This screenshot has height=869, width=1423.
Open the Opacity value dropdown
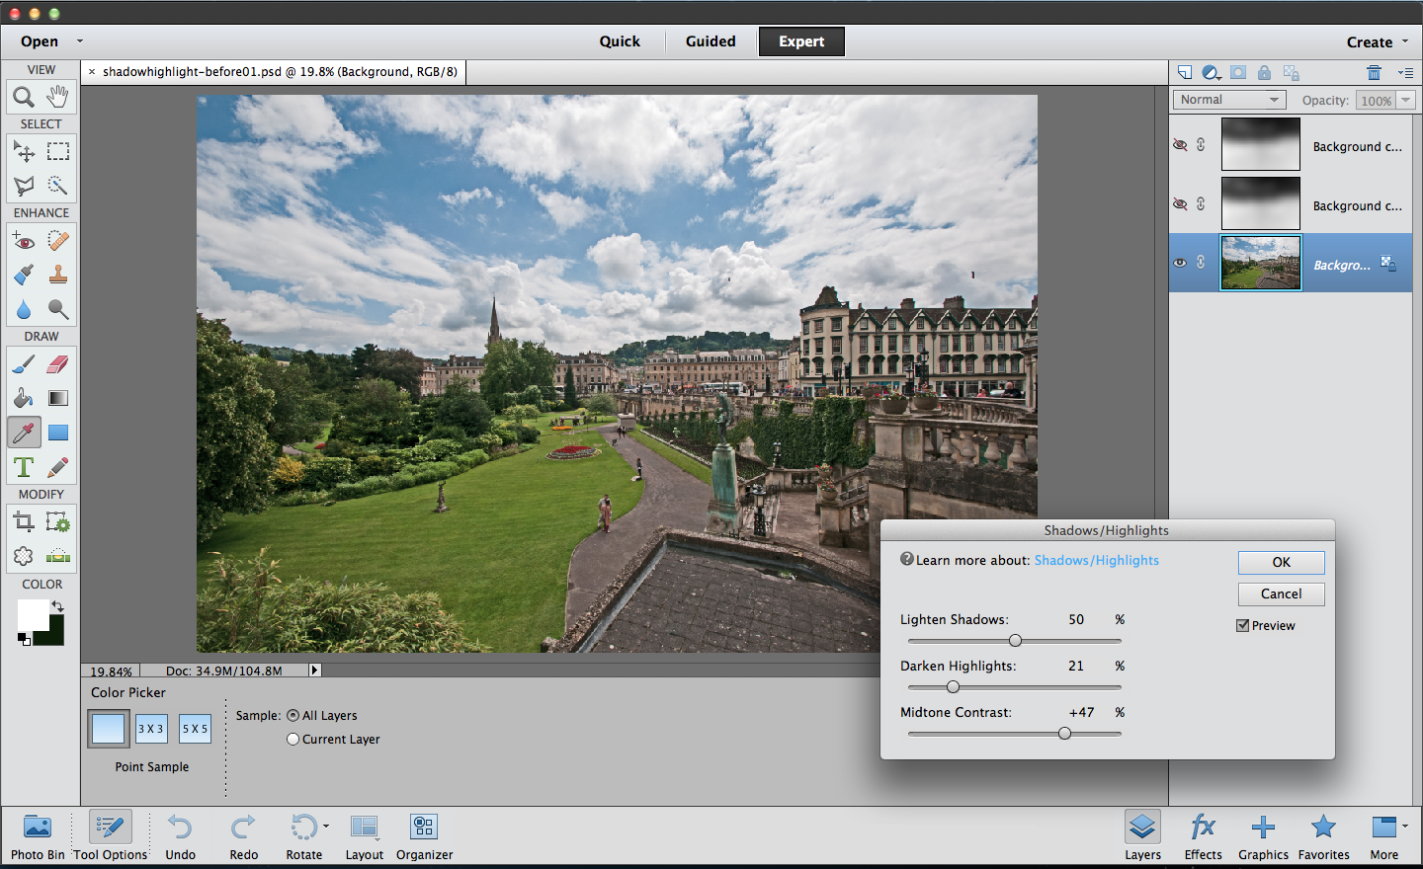[x=1407, y=99]
